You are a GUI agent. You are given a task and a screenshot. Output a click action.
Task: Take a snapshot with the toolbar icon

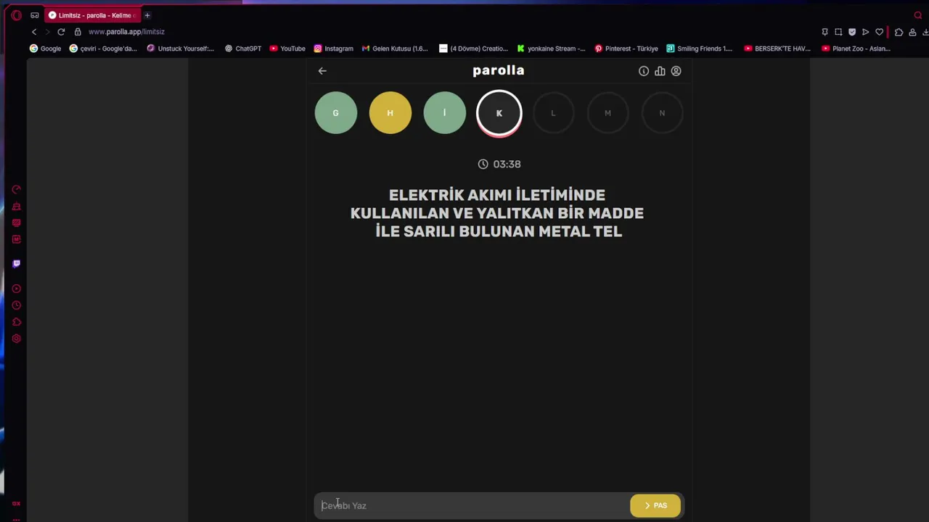[x=838, y=32]
